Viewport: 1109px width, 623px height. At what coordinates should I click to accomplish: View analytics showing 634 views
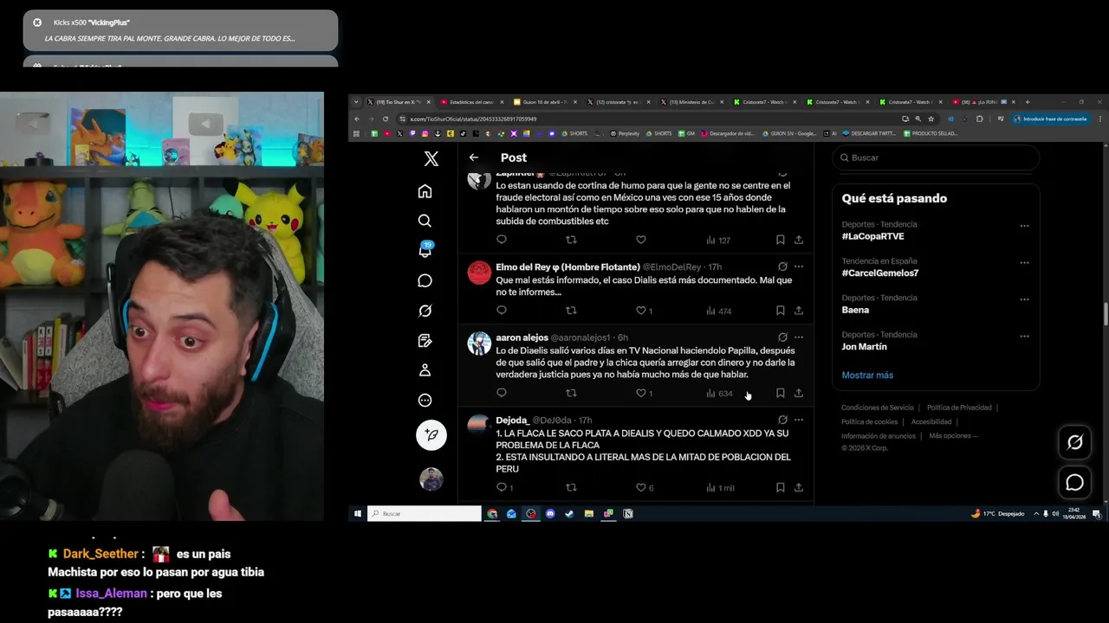(719, 393)
